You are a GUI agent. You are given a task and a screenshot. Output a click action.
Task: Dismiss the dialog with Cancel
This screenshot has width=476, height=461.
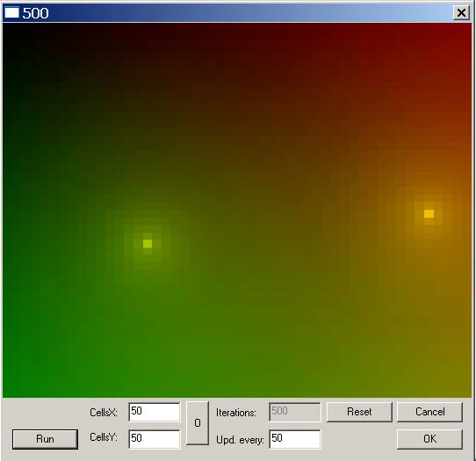tap(429, 412)
